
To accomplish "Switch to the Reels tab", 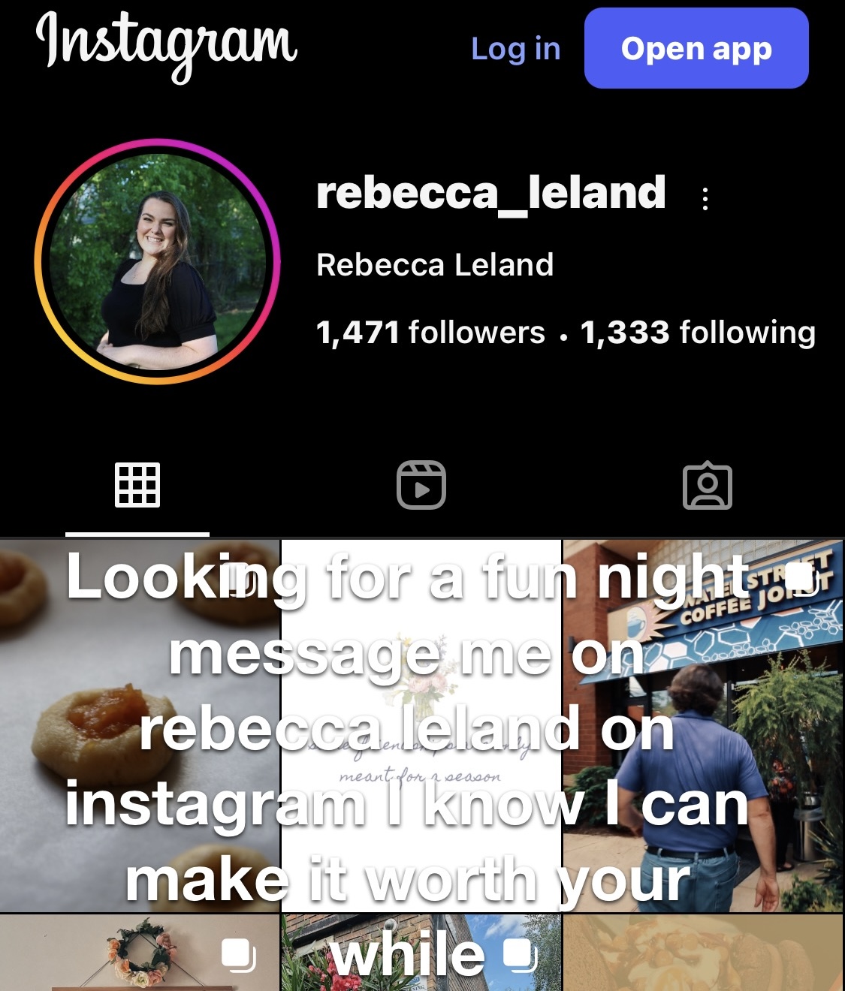I will point(421,485).
